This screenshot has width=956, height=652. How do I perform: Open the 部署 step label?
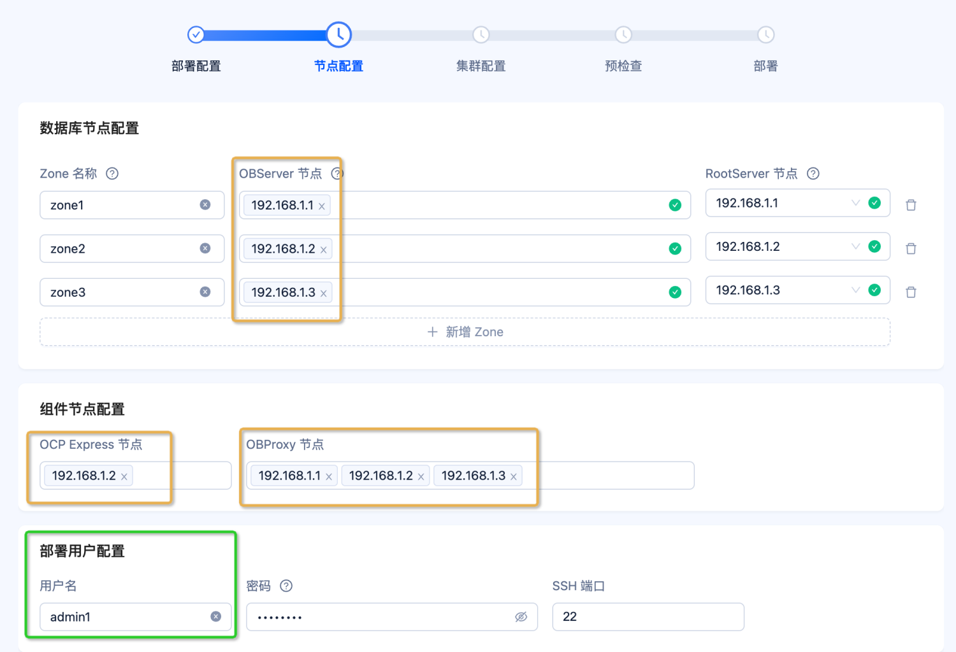pos(765,66)
